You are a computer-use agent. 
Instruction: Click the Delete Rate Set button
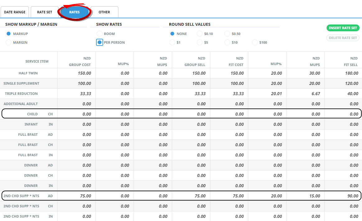[x=343, y=38]
